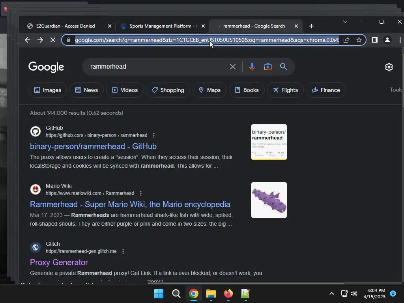Share this page from the address bar

pyautogui.click(x=346, y=40)
